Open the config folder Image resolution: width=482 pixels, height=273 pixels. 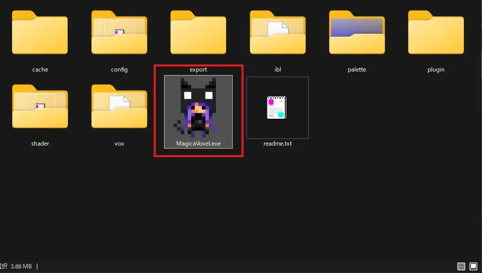[119, 32]
